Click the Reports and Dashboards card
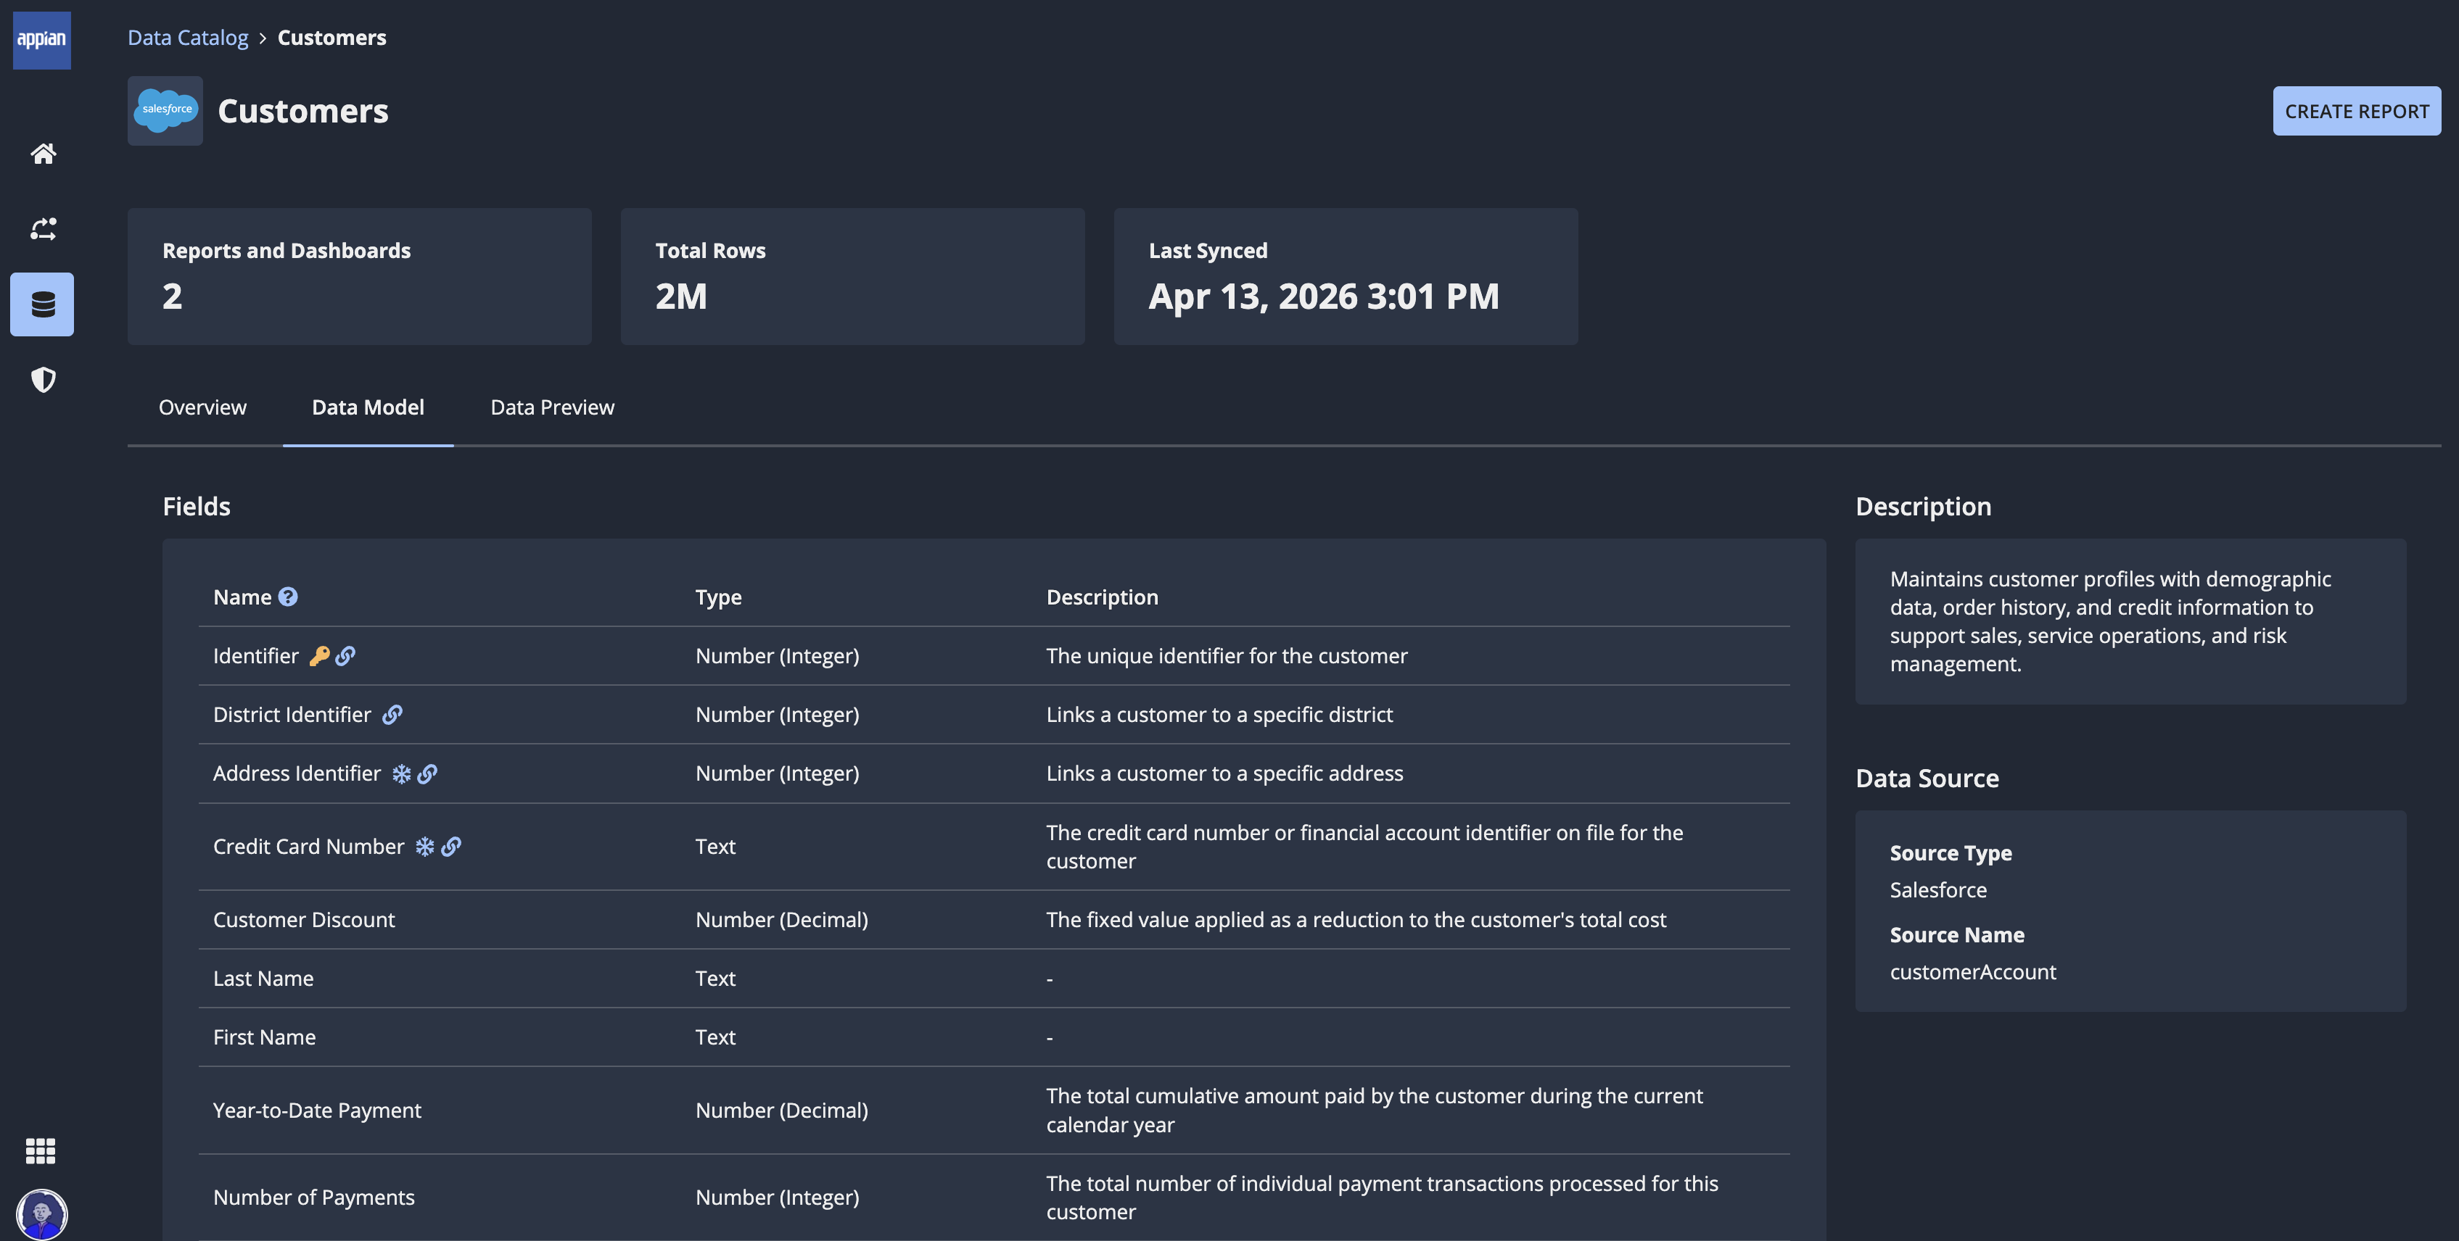This screenshot has width=2459, height=1241. pos(360,277)
